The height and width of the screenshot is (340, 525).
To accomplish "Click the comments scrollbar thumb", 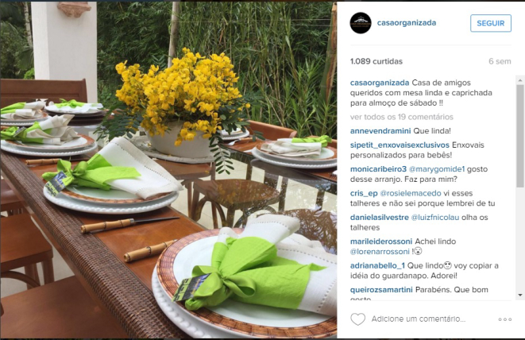I will pos(520,136).
